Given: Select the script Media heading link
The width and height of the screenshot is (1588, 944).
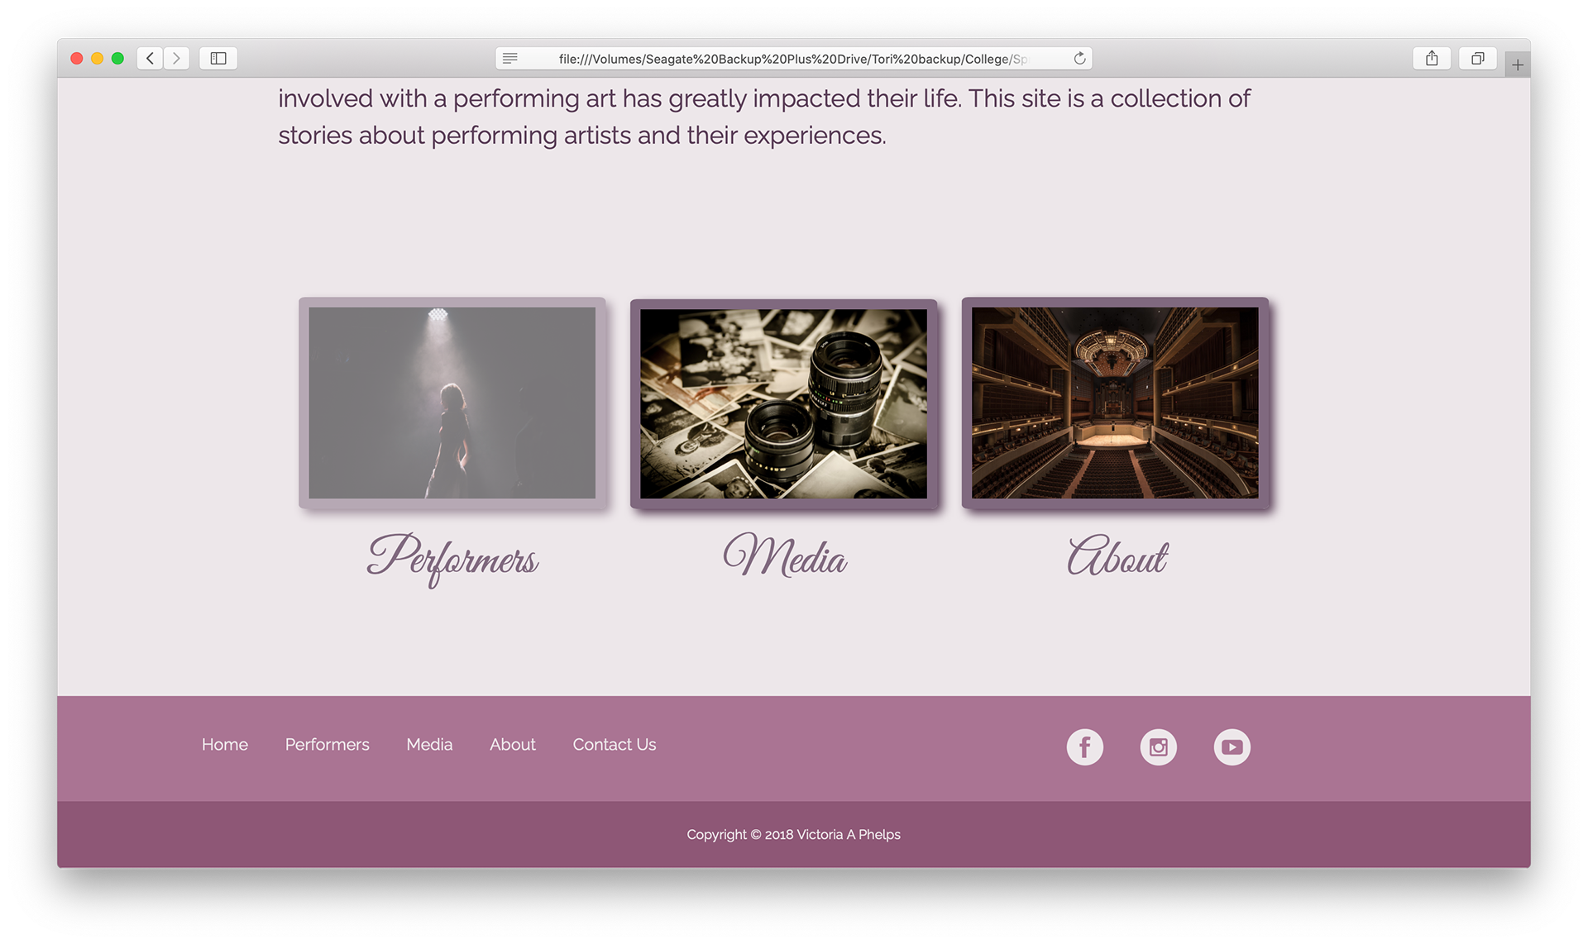Looking at the screenshot, I should pyautogui.click(x=784, y=555).
